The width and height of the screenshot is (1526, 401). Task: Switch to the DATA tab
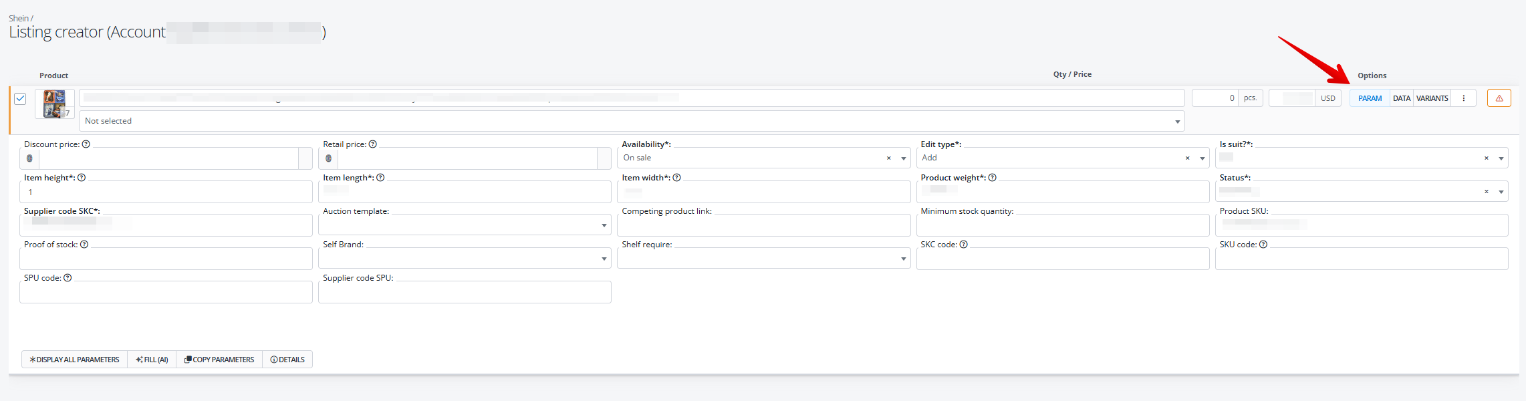point(1402,98)
